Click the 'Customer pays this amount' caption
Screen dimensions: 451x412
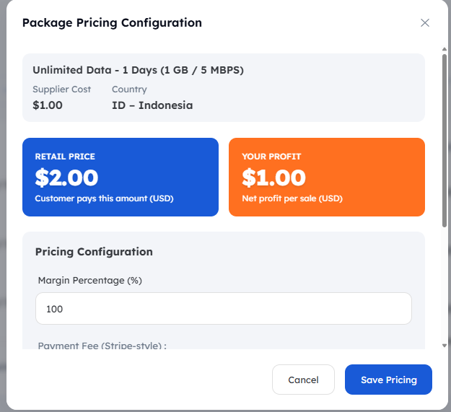click(x=104, y=198)
